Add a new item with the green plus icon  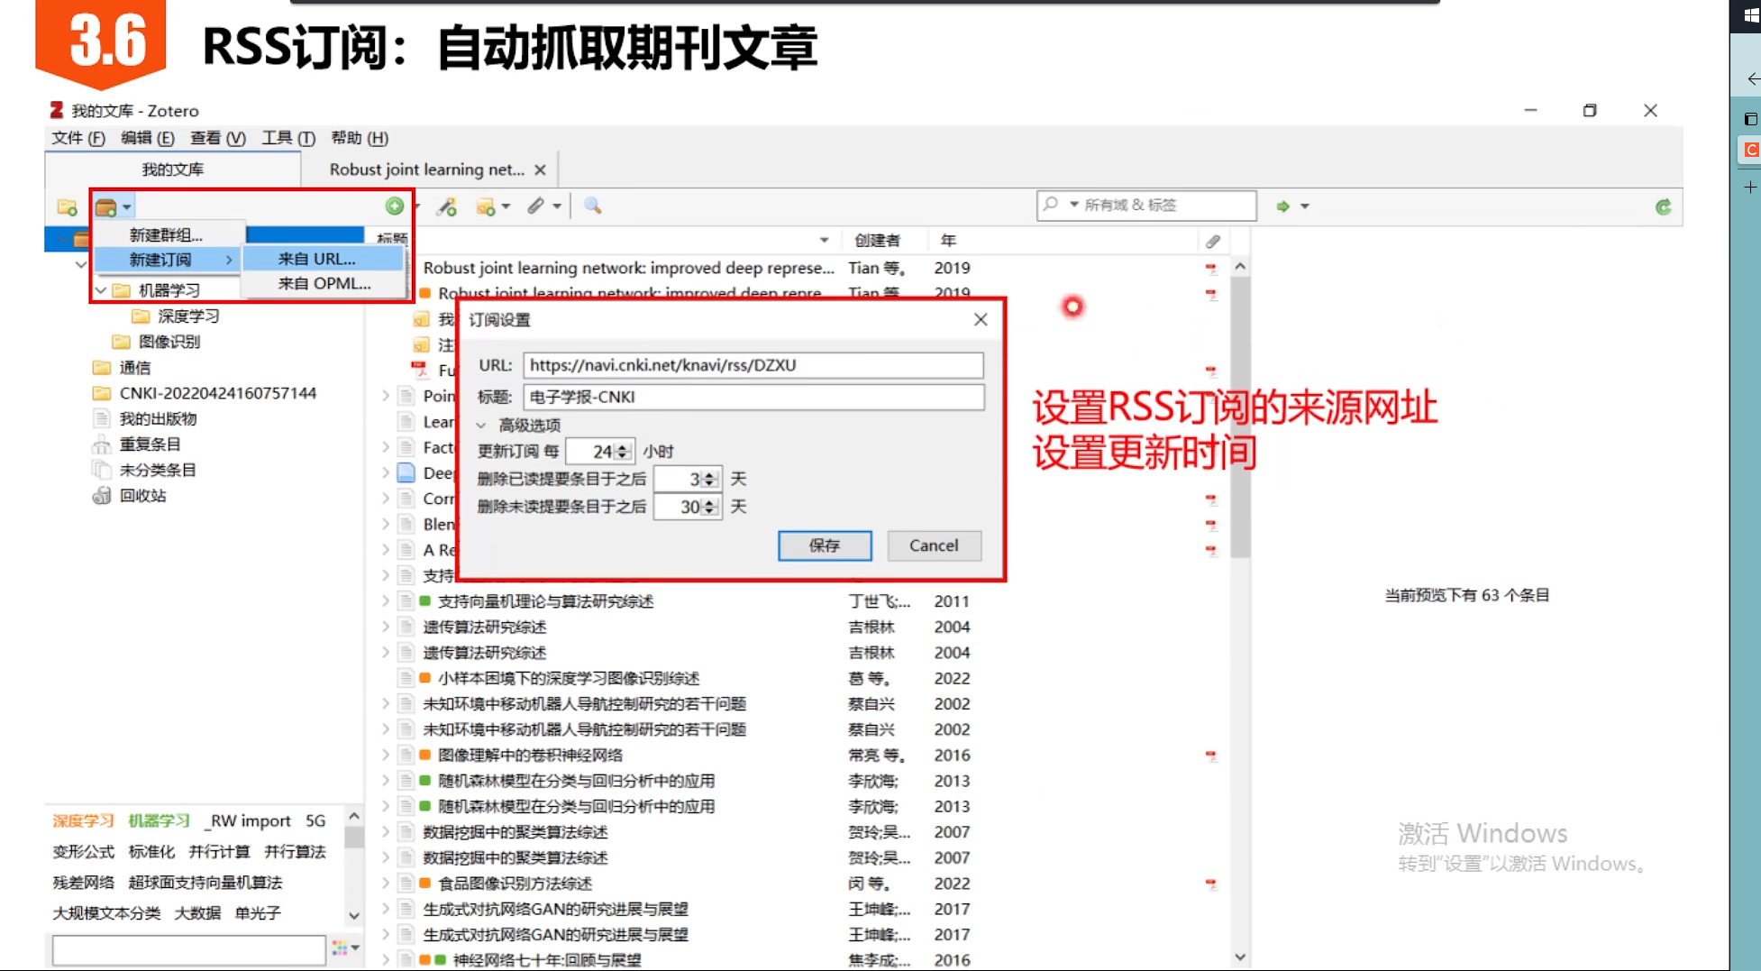(x=395, y=206)
